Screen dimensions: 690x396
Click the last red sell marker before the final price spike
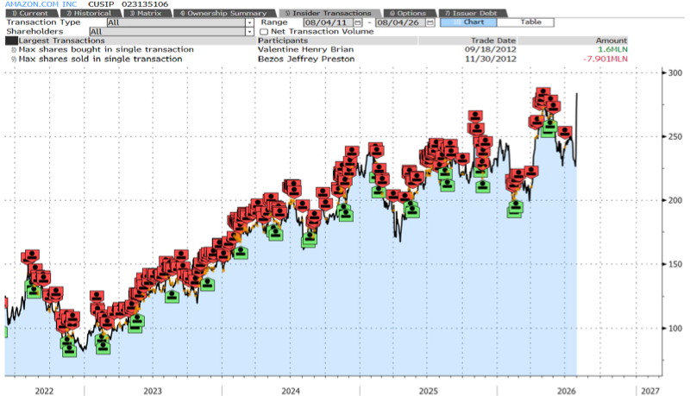[565, 131]
